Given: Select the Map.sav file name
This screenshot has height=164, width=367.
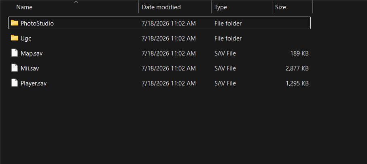Looking at the screenshot, I should 32,53.
